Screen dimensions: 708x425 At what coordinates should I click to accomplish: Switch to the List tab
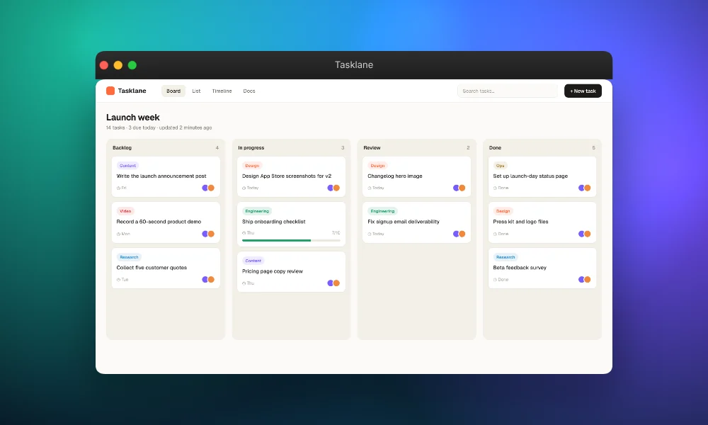[x=196, y=91]
